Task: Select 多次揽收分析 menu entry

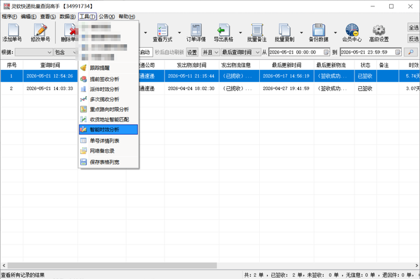Action: coord(108,100)
